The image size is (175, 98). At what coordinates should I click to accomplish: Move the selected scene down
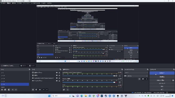tap(16, 90)
